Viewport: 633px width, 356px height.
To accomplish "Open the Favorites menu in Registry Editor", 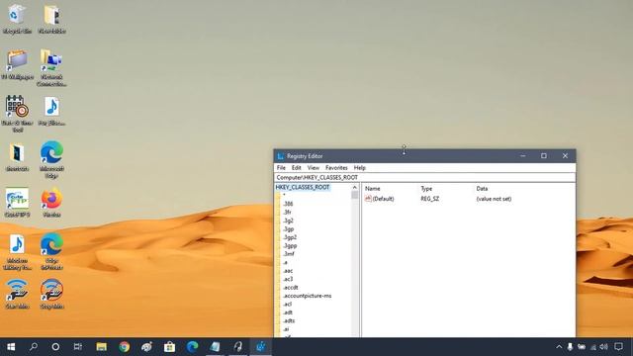I will [336, 167].
